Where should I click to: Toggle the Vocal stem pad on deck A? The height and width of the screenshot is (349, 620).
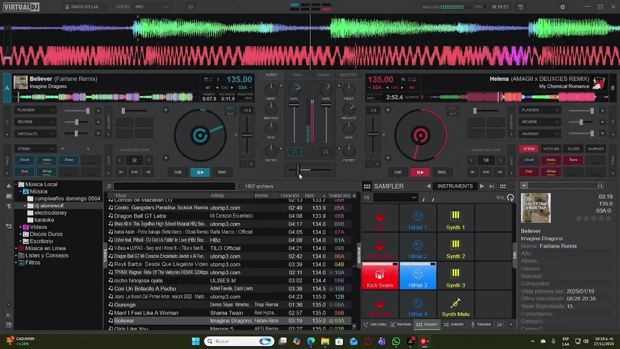coord(24,159)
